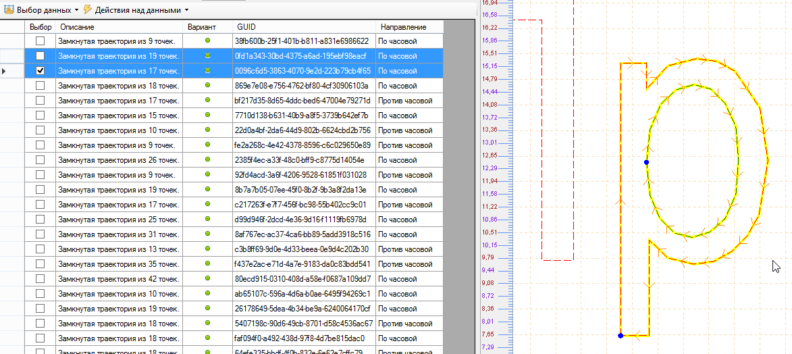Click 'Против часовой' in the 10-point 22d0a4bf row

405,130
